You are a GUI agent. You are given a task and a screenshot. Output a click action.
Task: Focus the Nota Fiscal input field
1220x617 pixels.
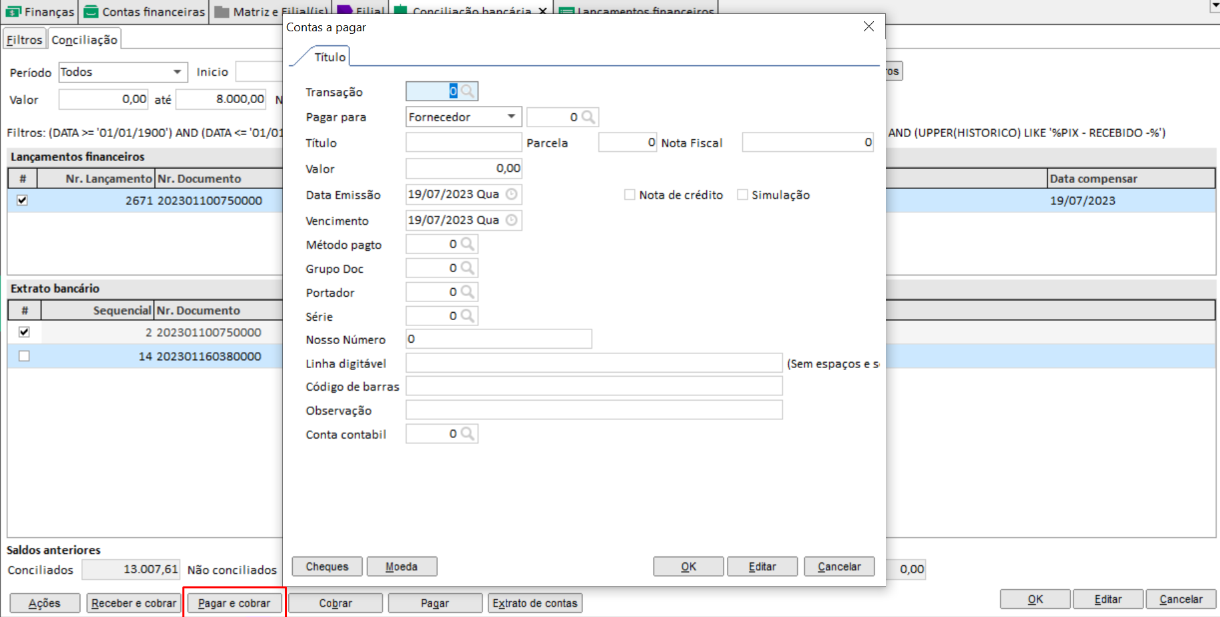tap(808, 142)
